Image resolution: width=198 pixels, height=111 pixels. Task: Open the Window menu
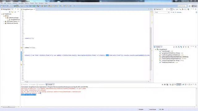[x=41, y=3]
